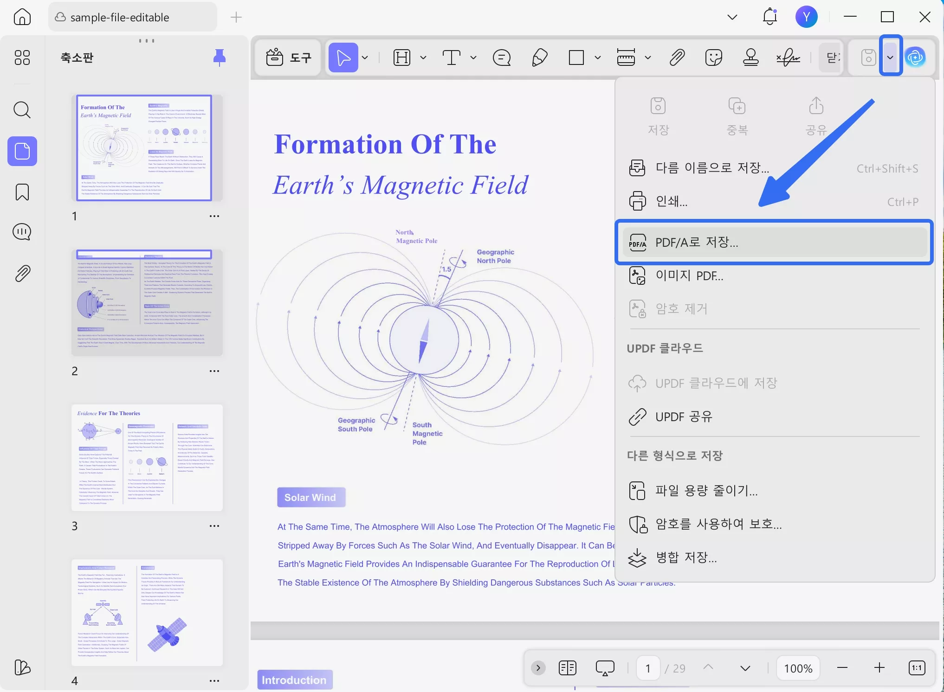Select the signature tool

[788, 57]
